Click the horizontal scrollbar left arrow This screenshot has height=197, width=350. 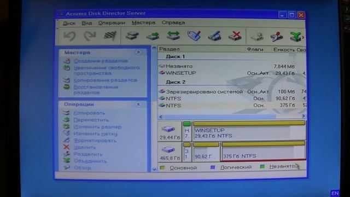click(160, 117)
